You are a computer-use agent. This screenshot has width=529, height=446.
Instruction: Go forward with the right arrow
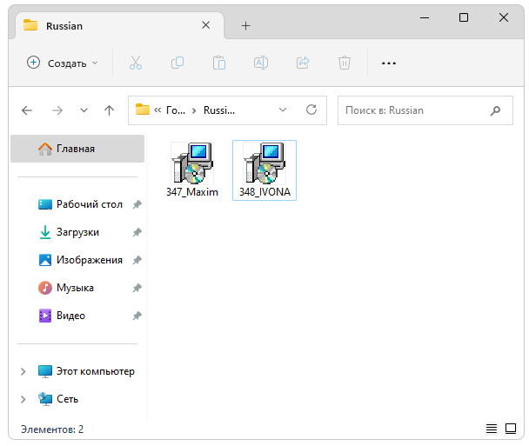[57, 110]
